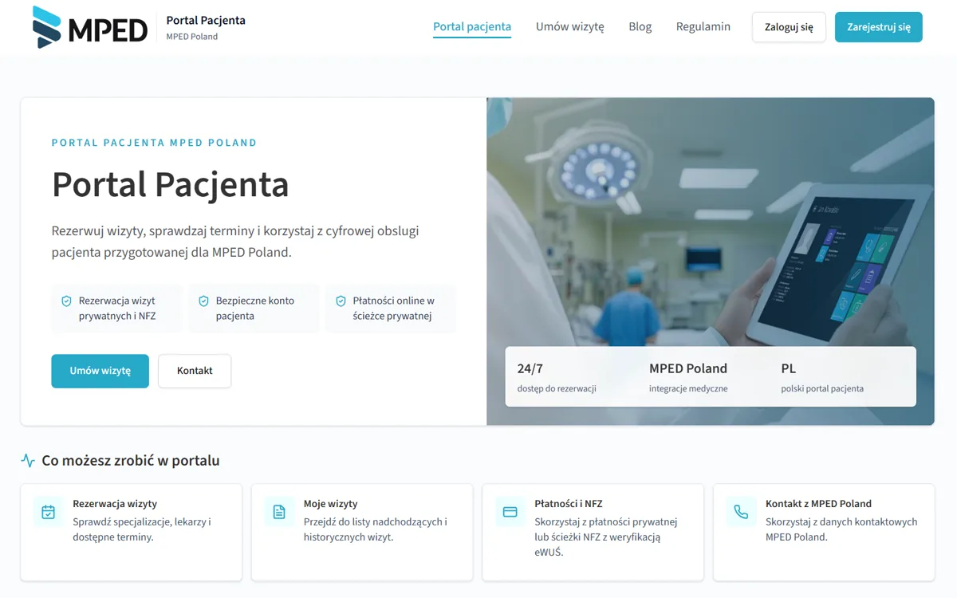Open the Regulamin page from navigation

703,27
